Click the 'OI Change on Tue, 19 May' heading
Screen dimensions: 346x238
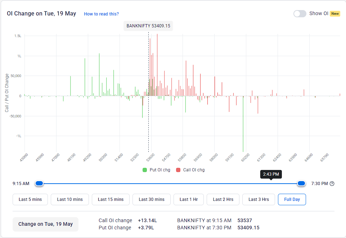coord(41,13)
